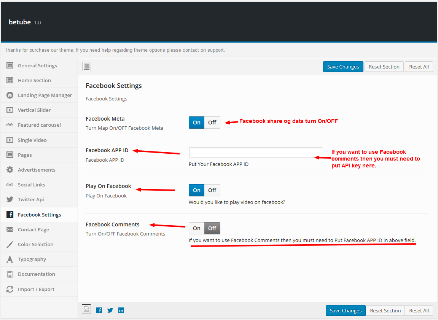The width and height of the screenshot is (438, 320).
Task: Turn Off Facebook Meta
Action: (x=212, y=123)
